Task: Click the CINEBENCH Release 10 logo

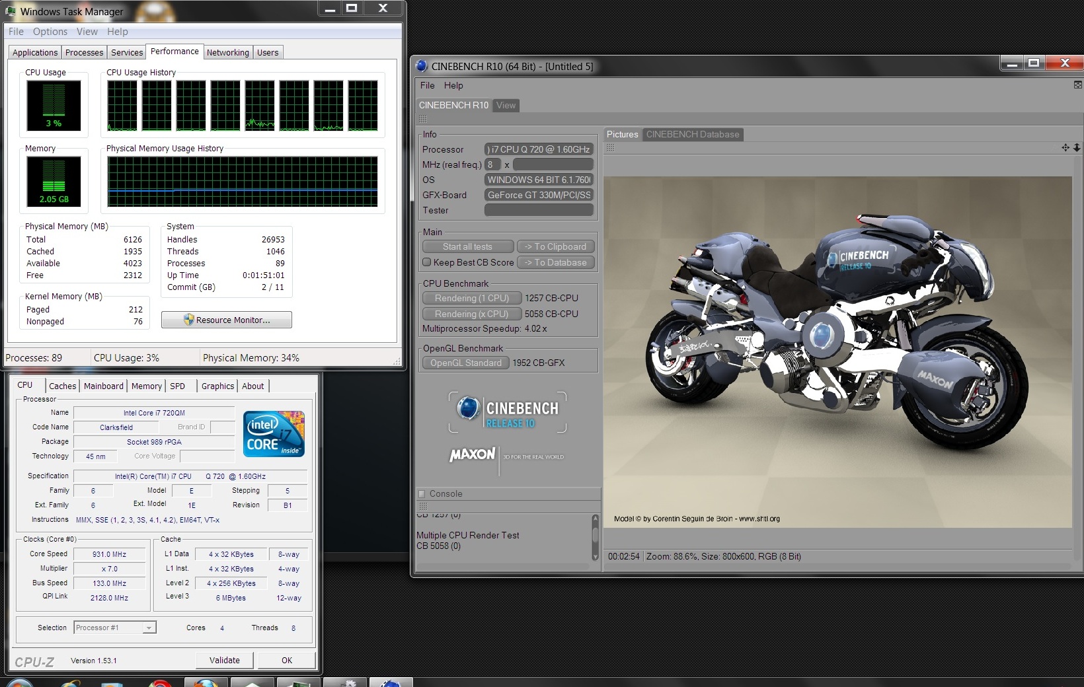Action: coord(508,413)
